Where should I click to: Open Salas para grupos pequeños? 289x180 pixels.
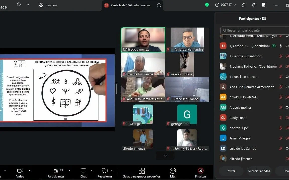141,173
